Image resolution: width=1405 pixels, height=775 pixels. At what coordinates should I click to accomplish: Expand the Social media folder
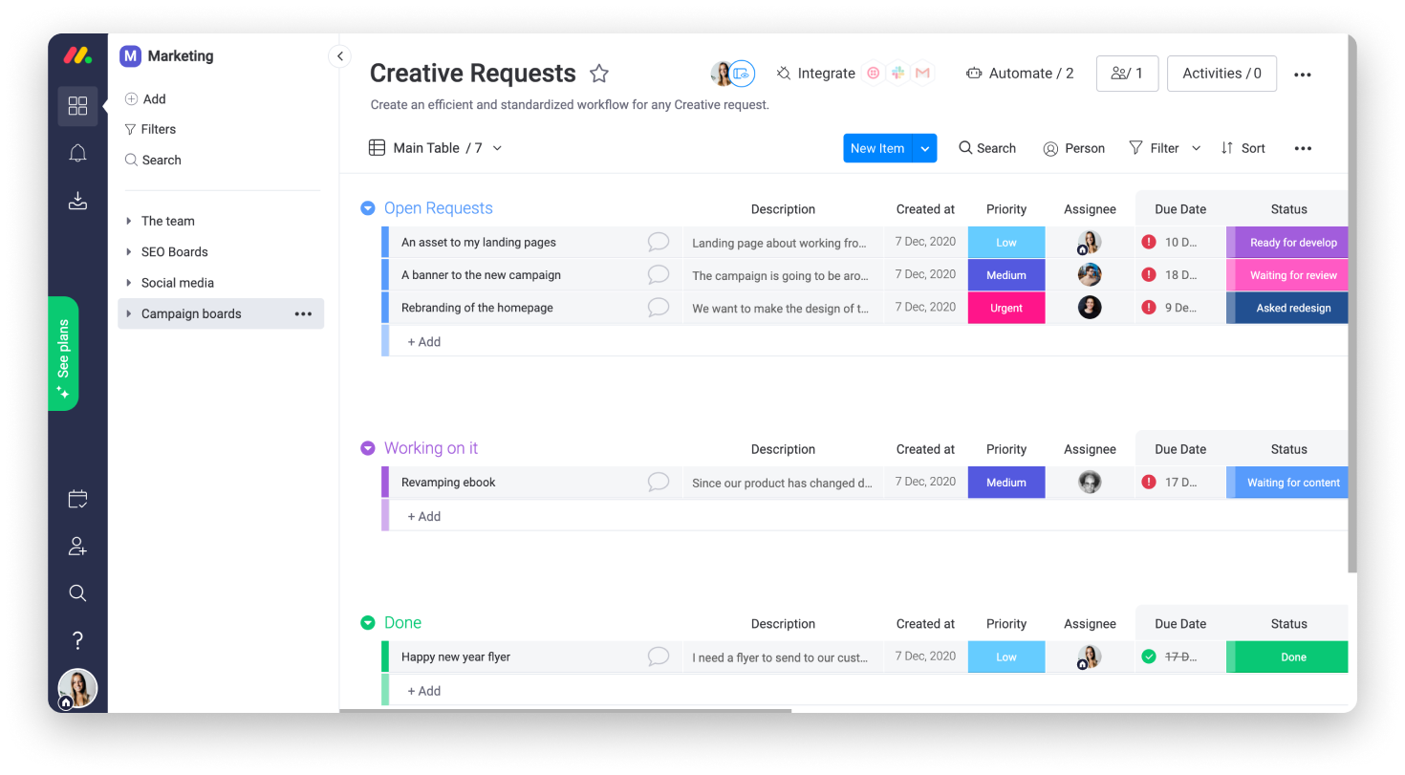[x=129, y=283]
